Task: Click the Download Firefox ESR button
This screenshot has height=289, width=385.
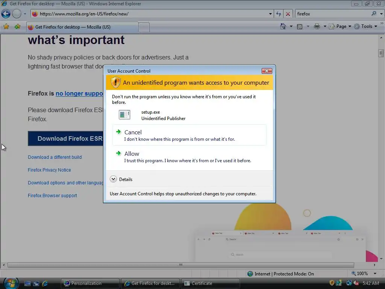Action: click(x=65, y=138)
